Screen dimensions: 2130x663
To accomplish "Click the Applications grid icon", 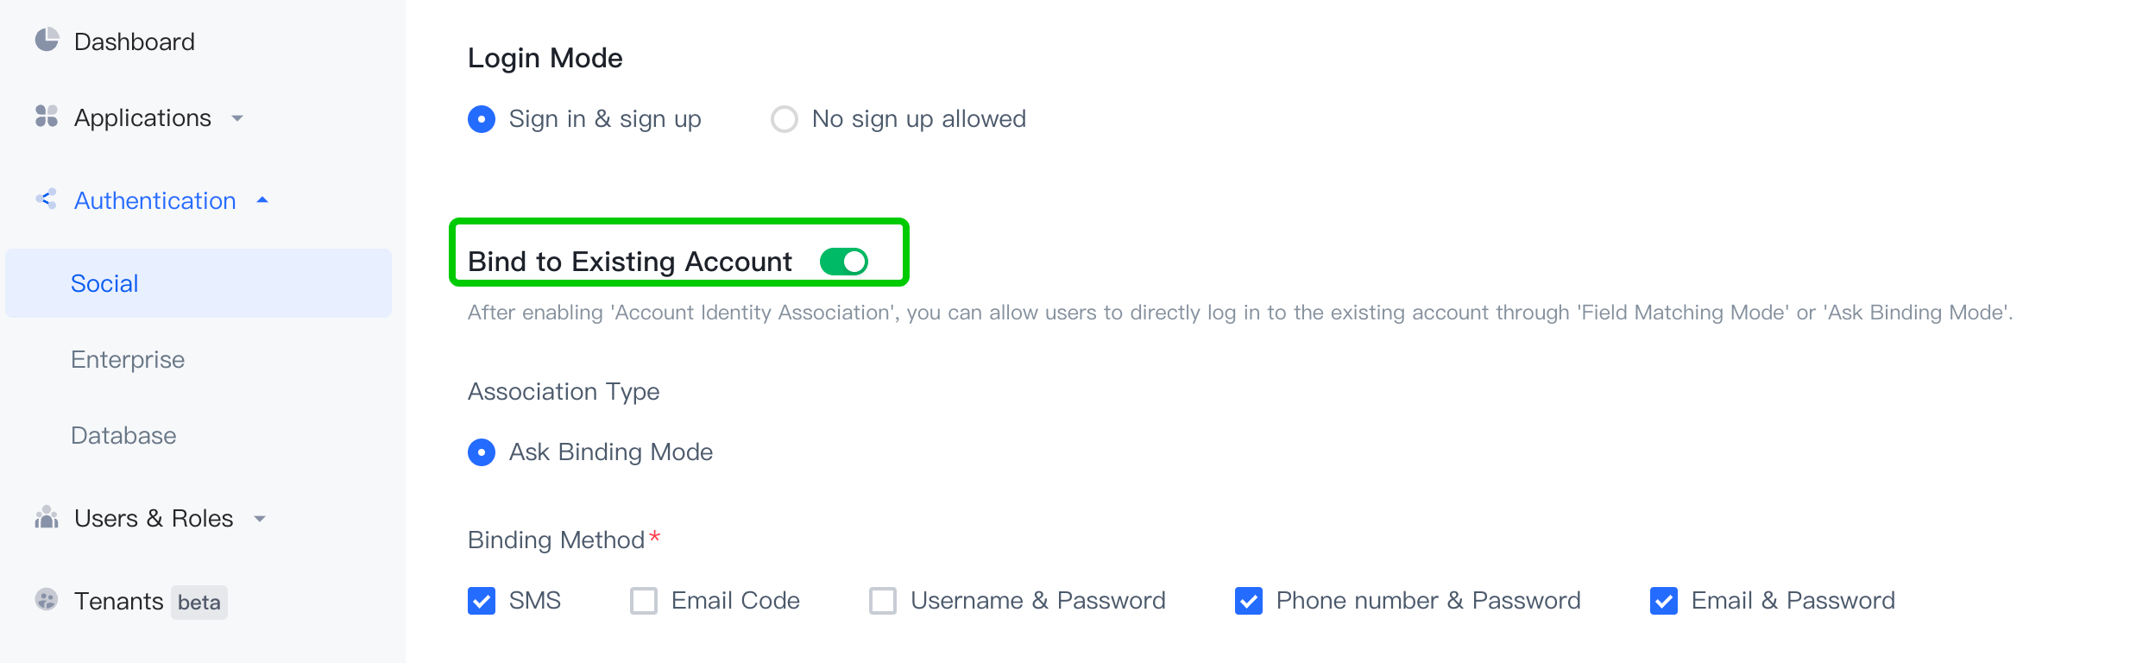I will 47,117.
